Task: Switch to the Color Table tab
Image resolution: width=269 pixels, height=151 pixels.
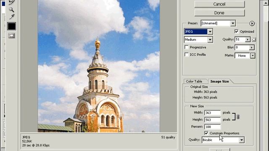Action: click(x=194, y=81)
